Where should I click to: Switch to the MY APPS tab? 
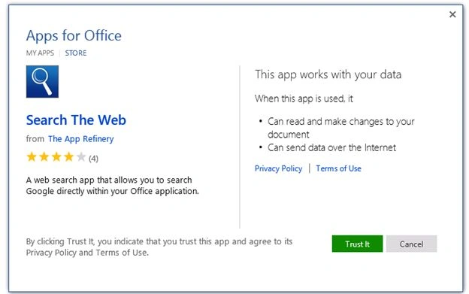click(x=40, y=53)
